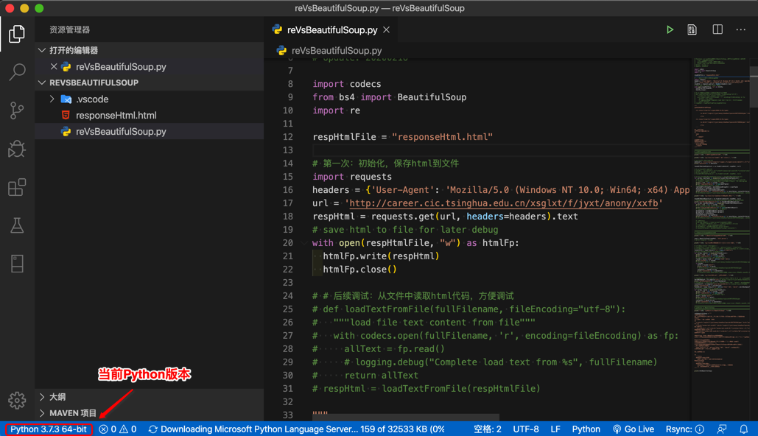Click the 资源管理器 panel title
758x436 pixels.
[x=69, y=30]
